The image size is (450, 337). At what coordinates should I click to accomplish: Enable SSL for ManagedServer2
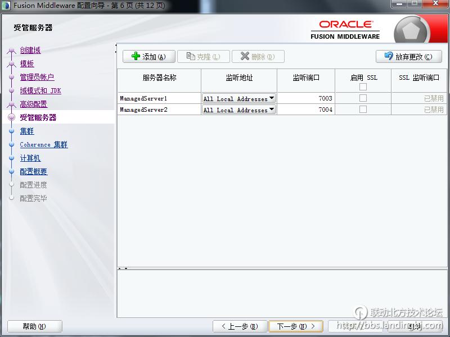click(x=363, y=110)
